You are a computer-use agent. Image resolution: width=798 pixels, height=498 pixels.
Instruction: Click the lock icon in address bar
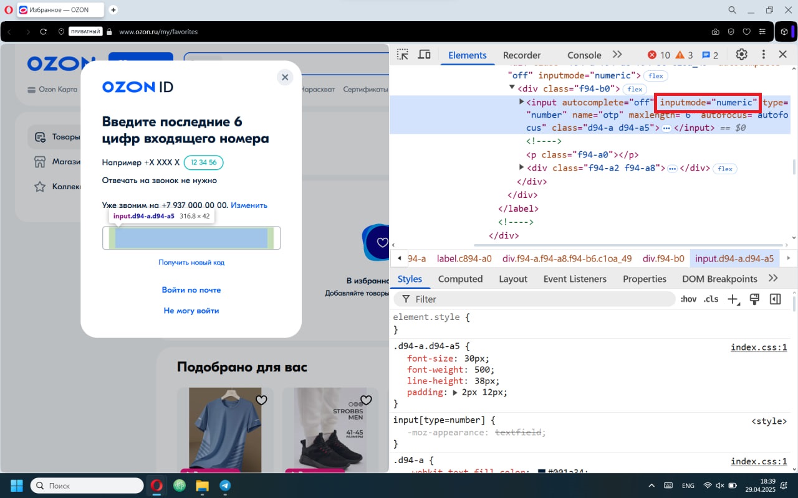click(x=109, y=32)
